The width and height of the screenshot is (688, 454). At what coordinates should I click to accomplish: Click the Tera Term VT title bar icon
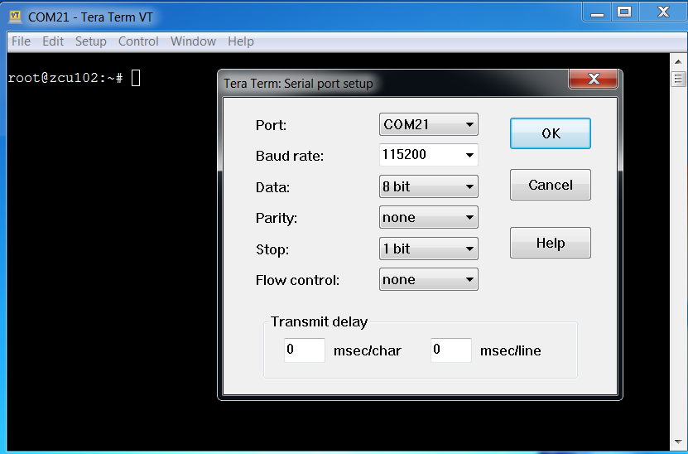[15, 17]
